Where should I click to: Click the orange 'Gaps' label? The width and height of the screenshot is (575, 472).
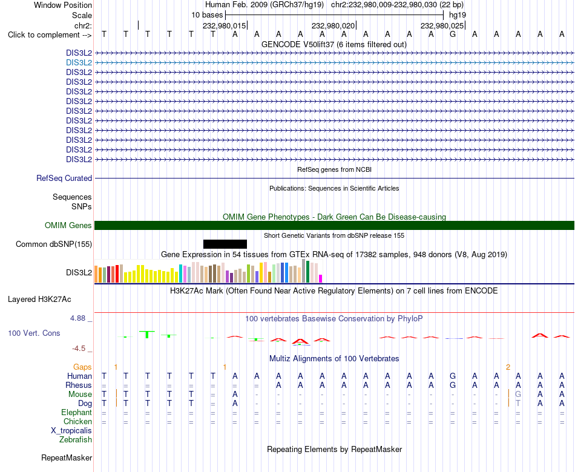pyautogui.click(x=82, y=367)
